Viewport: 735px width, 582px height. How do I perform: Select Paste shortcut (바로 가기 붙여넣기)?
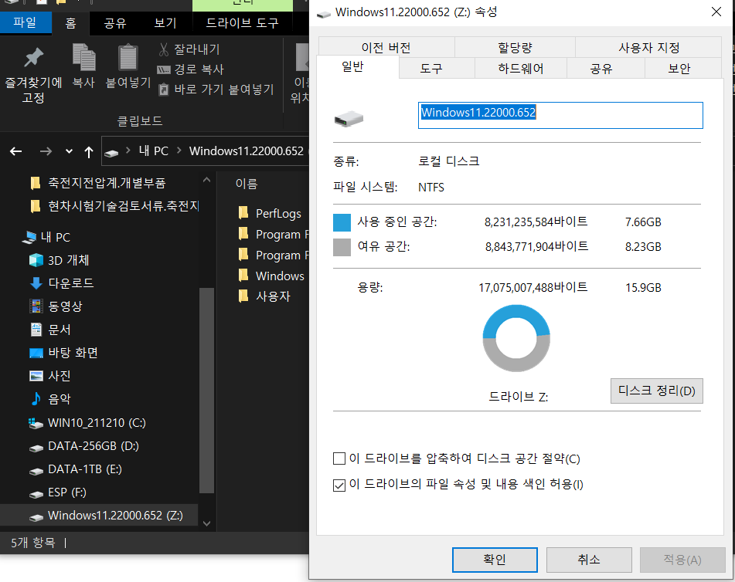[x=216, y=89]
